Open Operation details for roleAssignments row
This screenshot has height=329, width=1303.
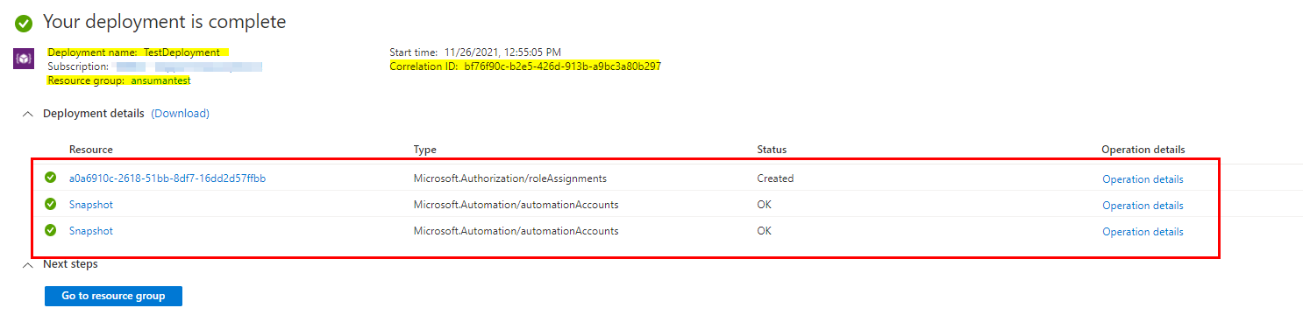pyautogui.click(x=1143, y=179)
